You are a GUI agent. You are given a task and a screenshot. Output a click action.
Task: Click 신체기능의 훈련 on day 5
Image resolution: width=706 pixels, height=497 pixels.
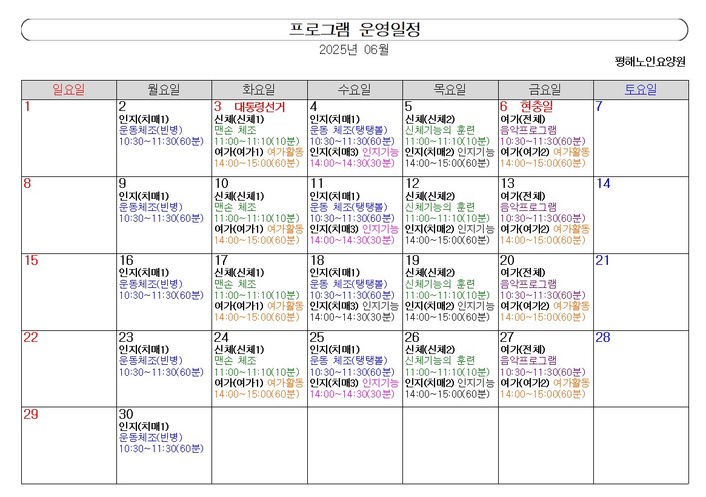click(x=440, y=130)
